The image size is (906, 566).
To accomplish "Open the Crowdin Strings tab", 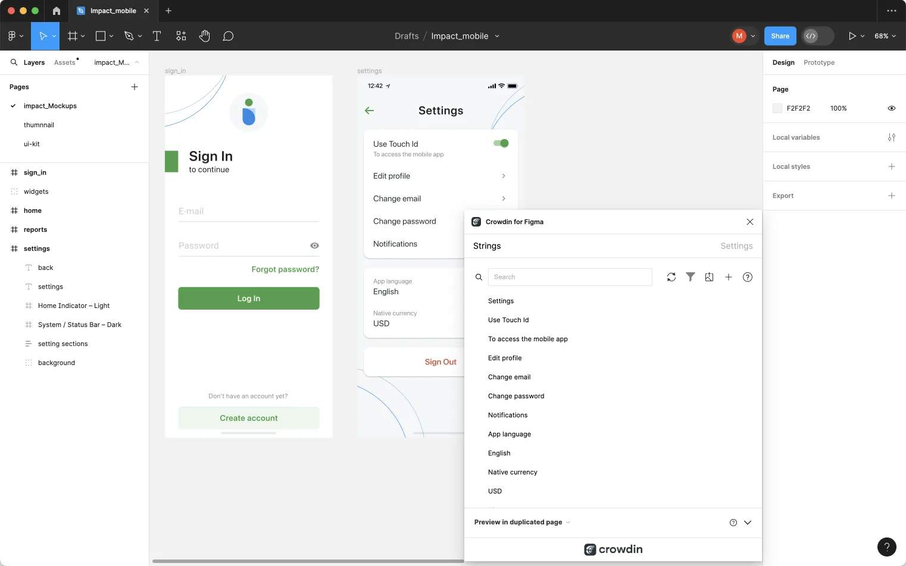I will click(487, 246).
